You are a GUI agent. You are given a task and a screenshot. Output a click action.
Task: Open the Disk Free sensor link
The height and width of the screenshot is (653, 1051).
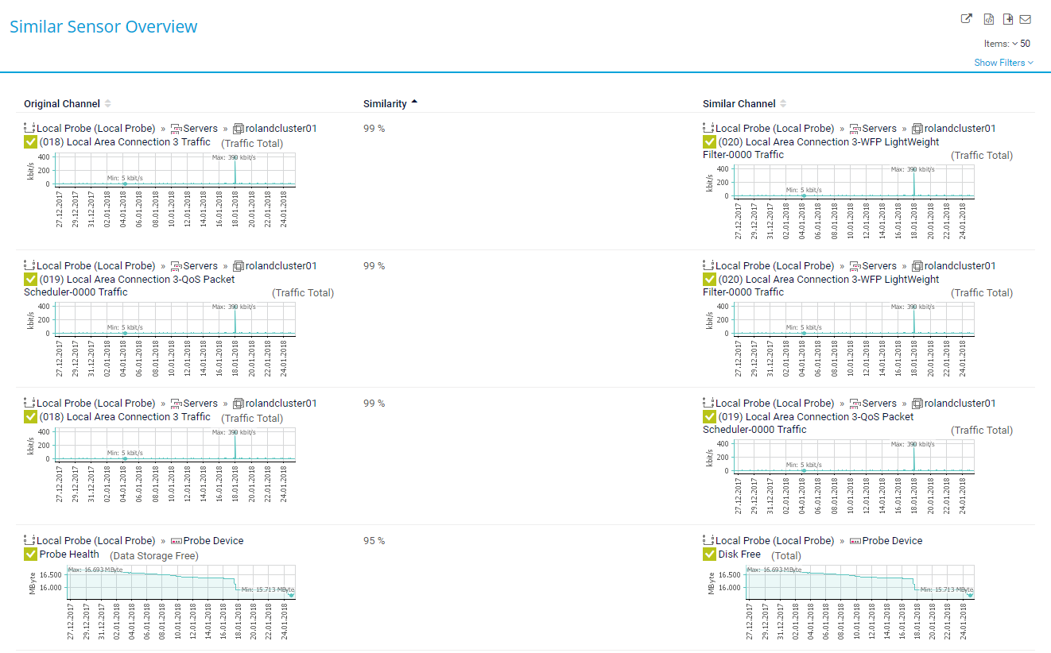[x=739, y=554]
